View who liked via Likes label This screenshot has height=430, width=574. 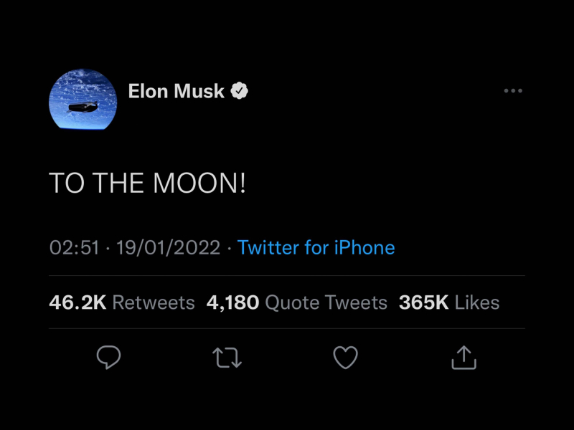(x=477, y=302)
